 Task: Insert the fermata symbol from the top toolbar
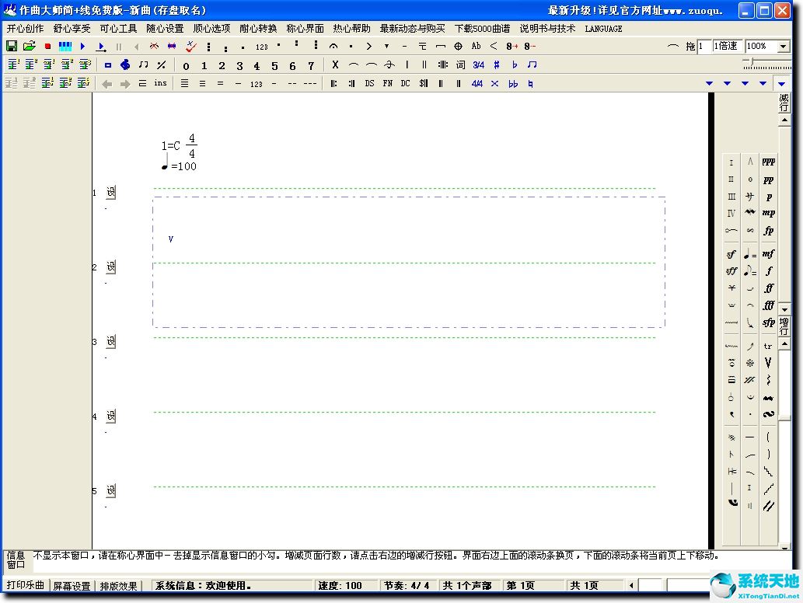(x=333, y=46)
